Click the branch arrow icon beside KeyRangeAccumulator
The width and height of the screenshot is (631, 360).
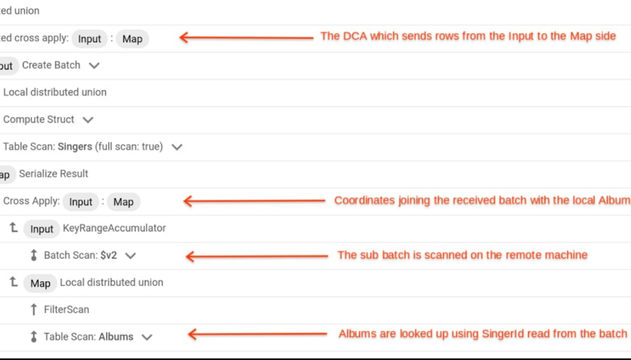click(14, 228)
